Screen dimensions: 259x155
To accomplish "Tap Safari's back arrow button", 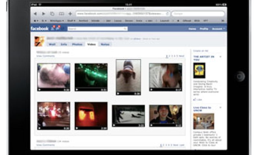I will (35, 14).
